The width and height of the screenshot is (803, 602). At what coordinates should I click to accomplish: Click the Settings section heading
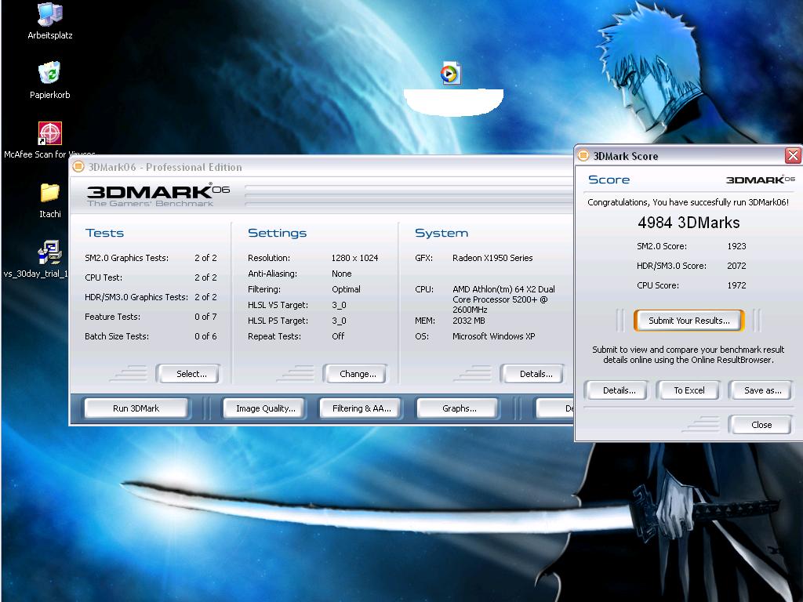[x=277, y=233]
